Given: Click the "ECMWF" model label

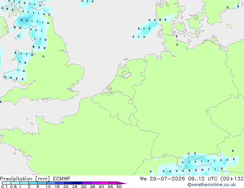Looking at the screenshot, I should tap(62, 179).
